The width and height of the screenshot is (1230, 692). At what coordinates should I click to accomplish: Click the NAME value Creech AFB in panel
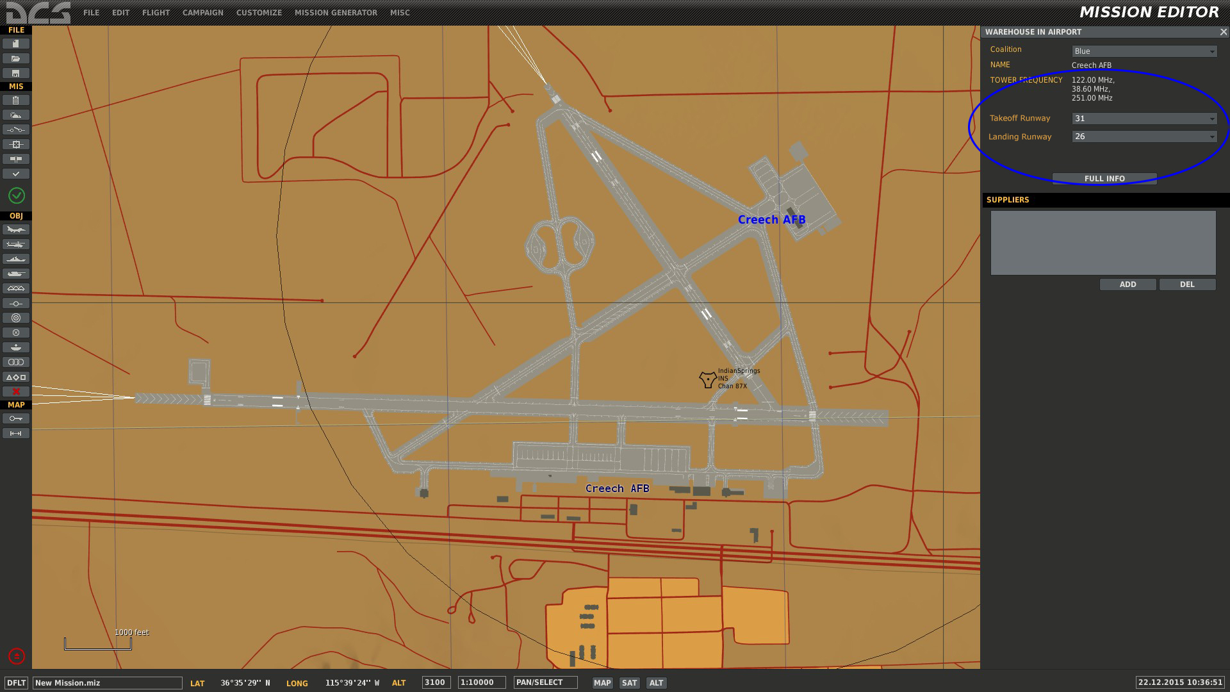point(1092,65)
